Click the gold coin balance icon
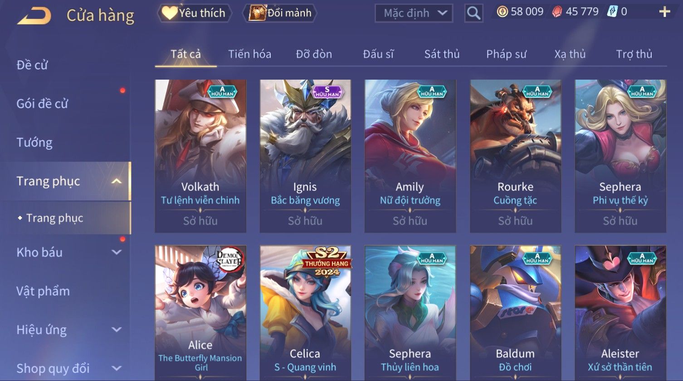Viewport: 683px width, 381px height. coord(502,12)
